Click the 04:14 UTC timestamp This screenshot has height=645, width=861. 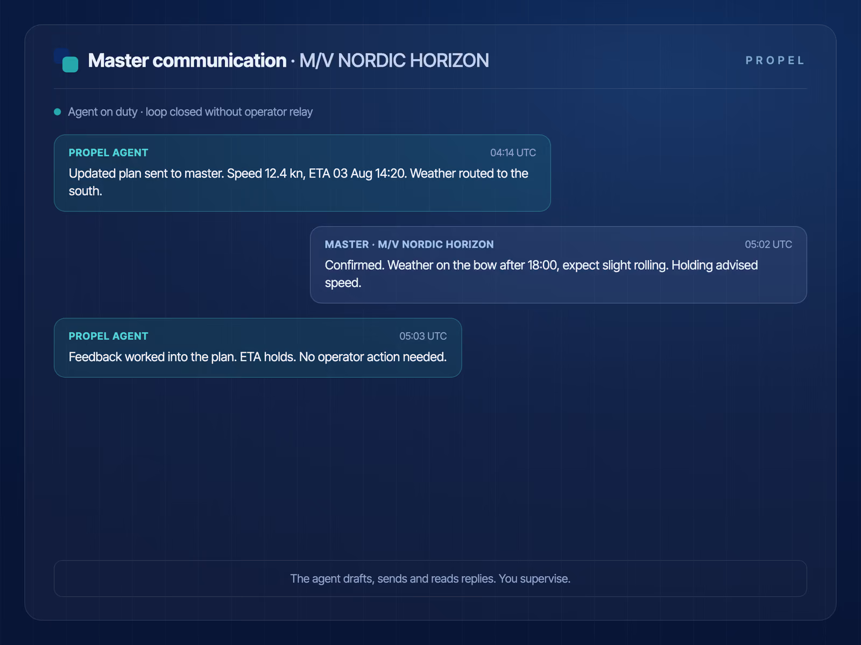coord(513,153)
